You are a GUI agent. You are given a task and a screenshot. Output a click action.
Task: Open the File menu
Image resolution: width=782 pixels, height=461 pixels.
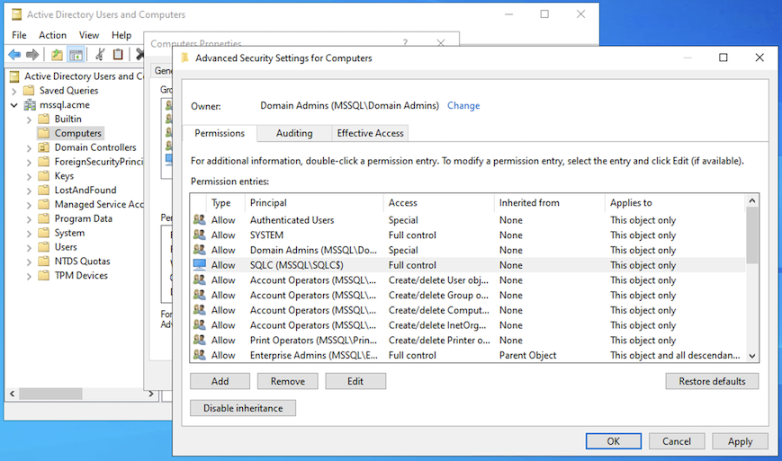click(19, 35)
